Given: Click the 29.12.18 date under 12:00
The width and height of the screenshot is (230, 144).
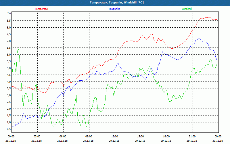Looking at the screenshot, I should (x=114, y=141).
